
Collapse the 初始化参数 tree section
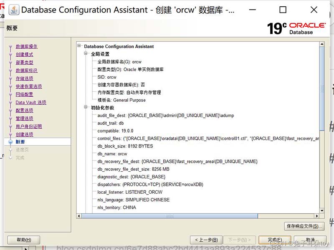[86, 107]
